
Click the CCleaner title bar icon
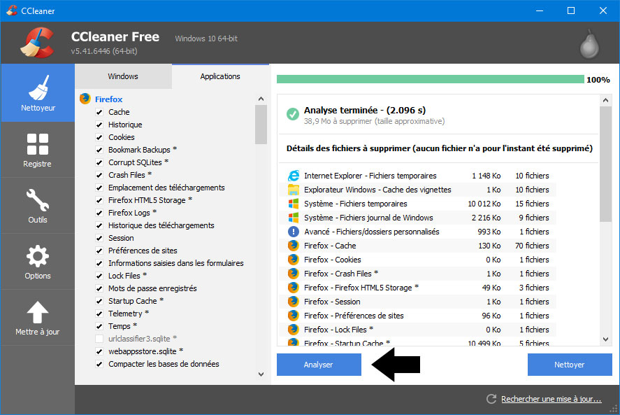click(12, 10)
